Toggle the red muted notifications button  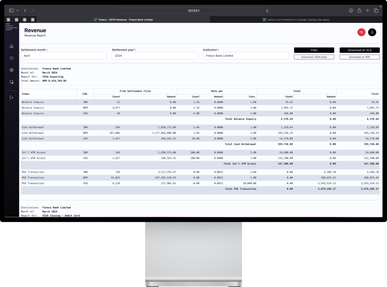click(361, 32)
